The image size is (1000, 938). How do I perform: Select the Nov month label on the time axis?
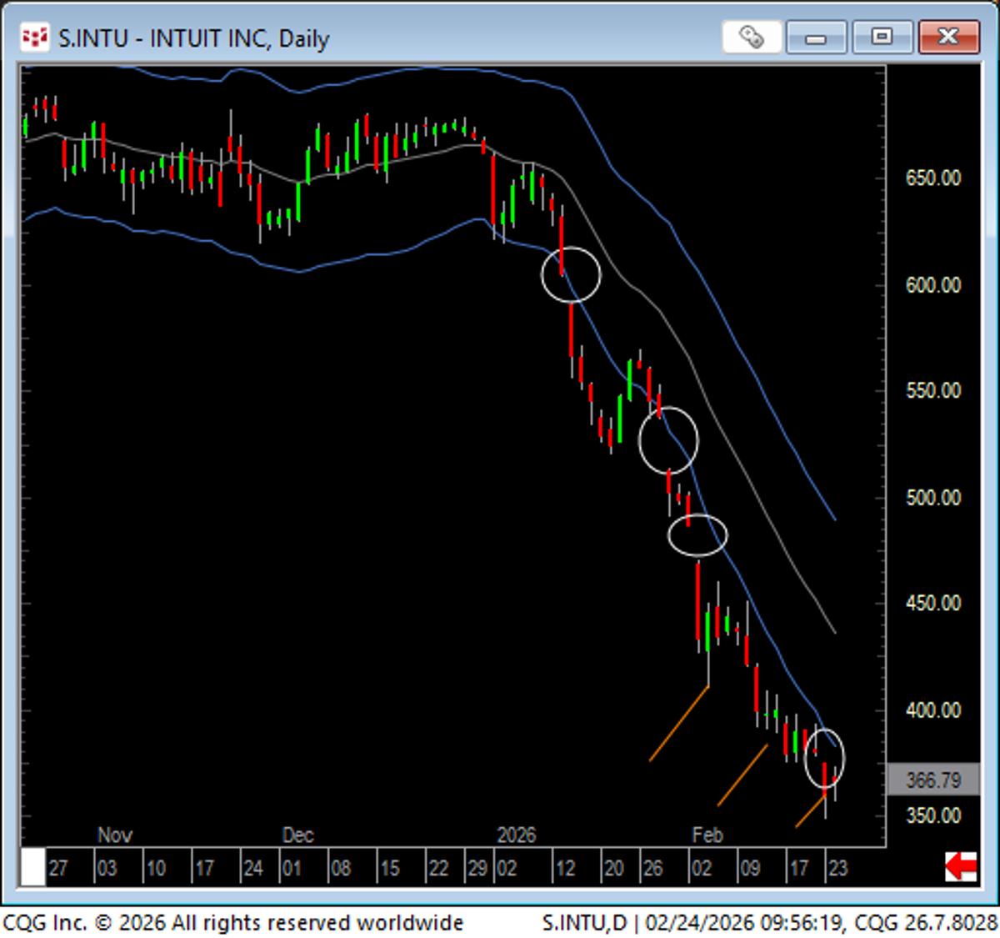coord(116,835)
